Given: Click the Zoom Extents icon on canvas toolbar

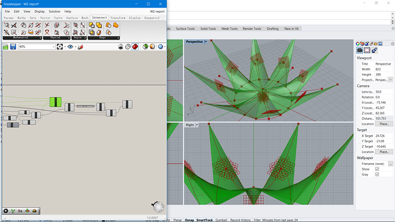Looking at the screenshot, I should point(60,46).
